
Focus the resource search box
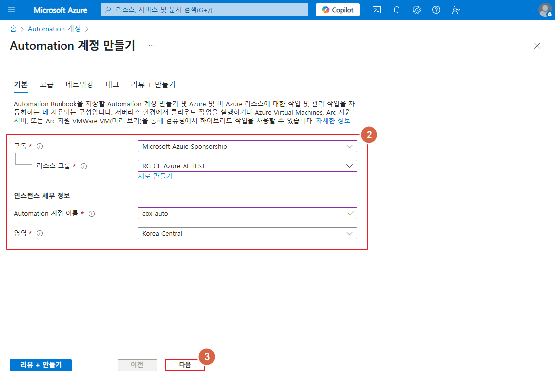click(x=204, y=10)
